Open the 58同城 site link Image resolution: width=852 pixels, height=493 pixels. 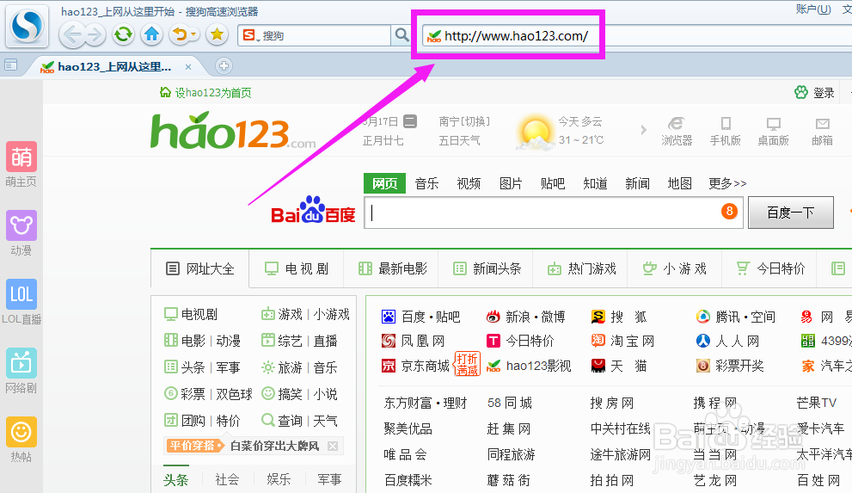pos(510,403)
